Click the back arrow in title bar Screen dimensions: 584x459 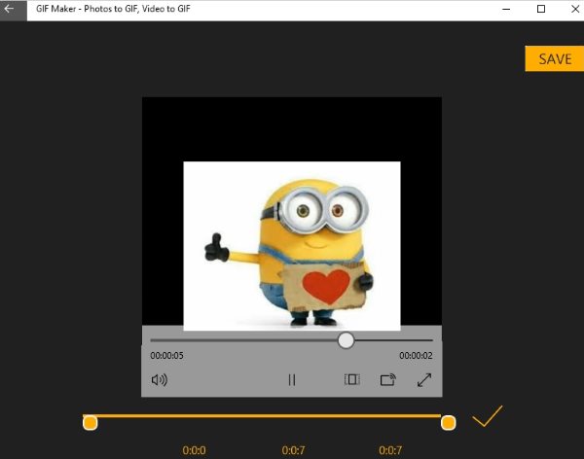(x=10, y=8)
